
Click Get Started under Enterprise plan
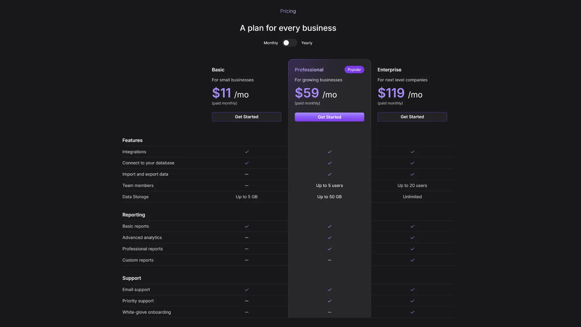[412, 117]
